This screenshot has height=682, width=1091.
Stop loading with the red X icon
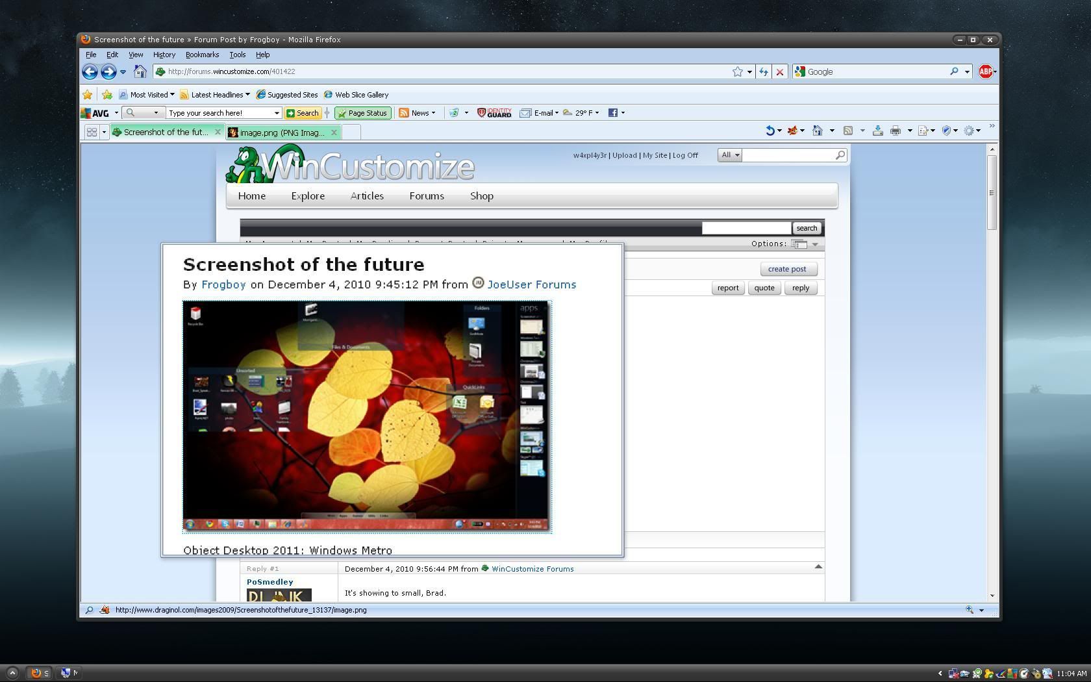click(780, 72)
